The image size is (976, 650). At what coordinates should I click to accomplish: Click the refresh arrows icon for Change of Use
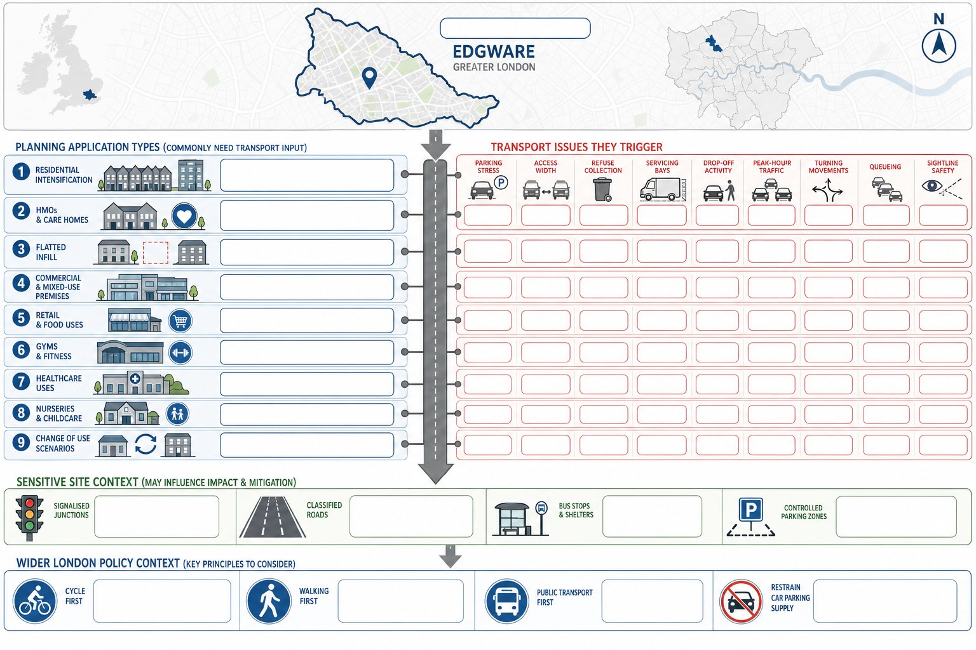coord(146,444)
